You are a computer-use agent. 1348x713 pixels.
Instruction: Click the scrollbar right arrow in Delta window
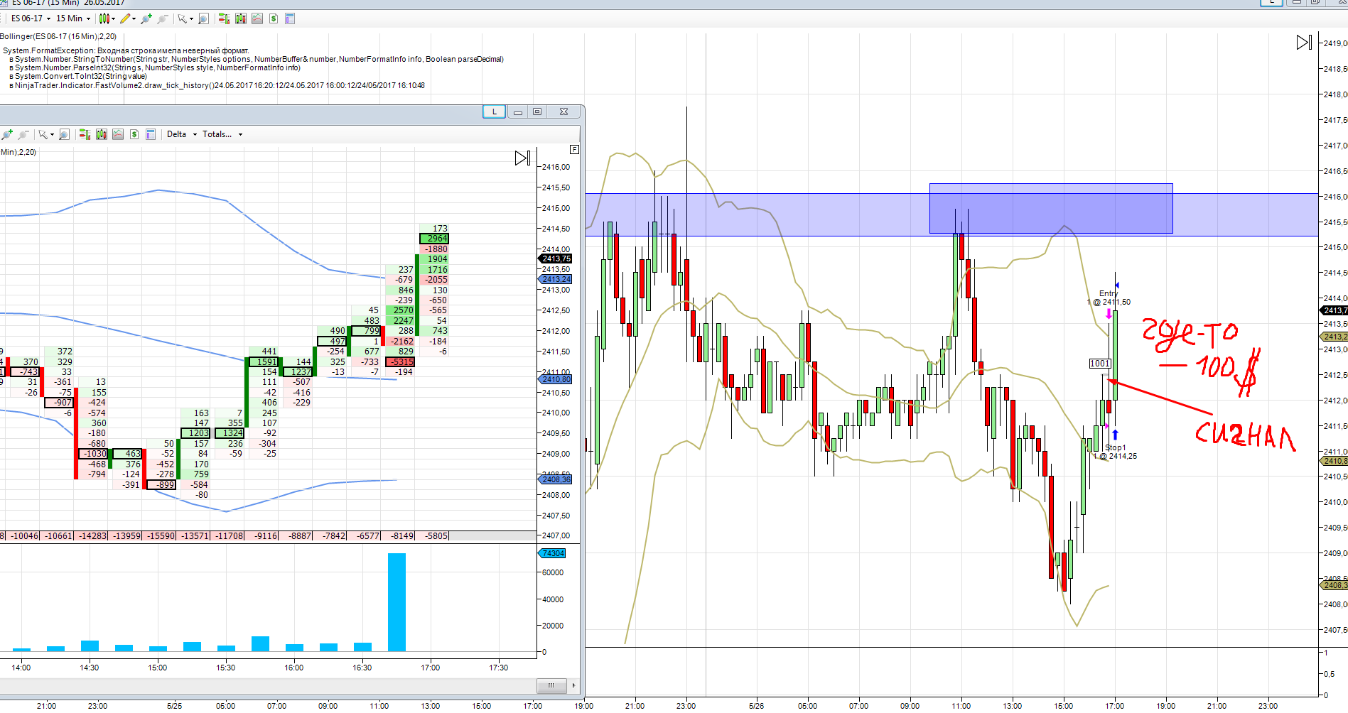coord(573,685)
